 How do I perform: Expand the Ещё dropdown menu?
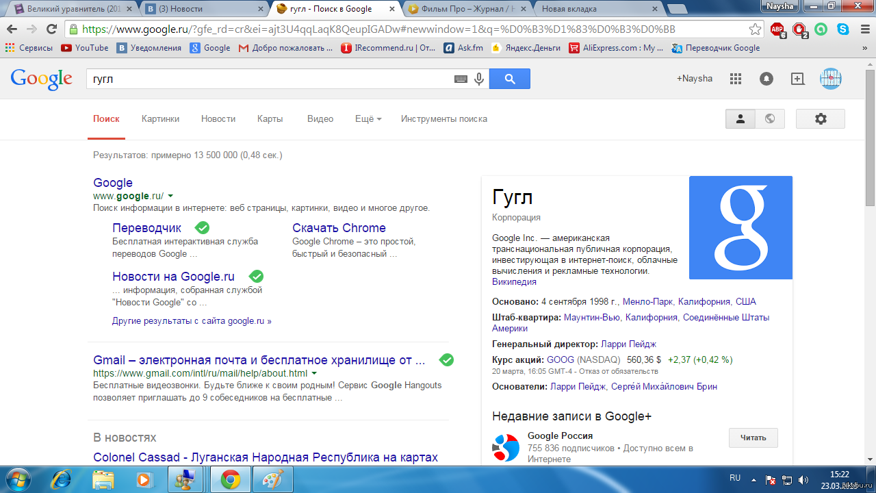[368, 118]
